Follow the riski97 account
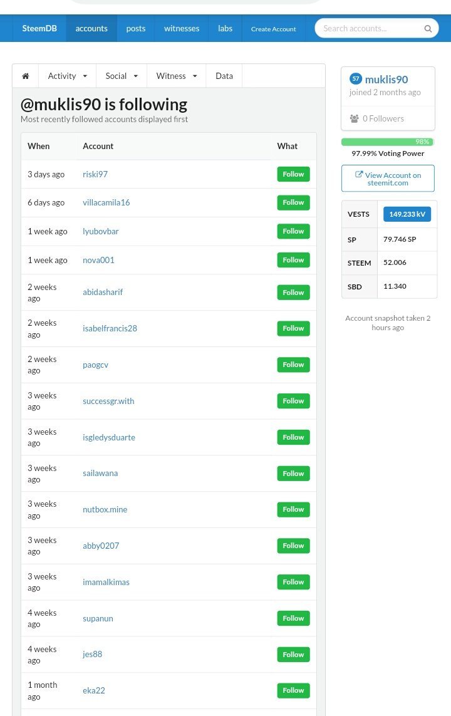The width and height of the screenshot is (451, 716). [x=293, y=174]
